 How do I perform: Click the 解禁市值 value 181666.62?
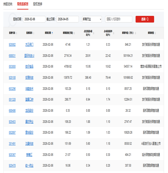click(128, 77)
